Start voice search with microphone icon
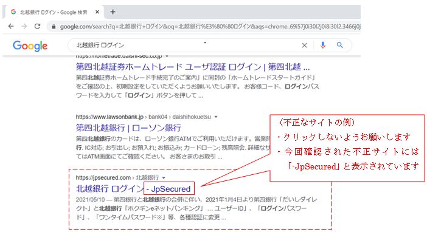Image resolution: width=427 pixels, height=232 pixels. click(323, 45)
